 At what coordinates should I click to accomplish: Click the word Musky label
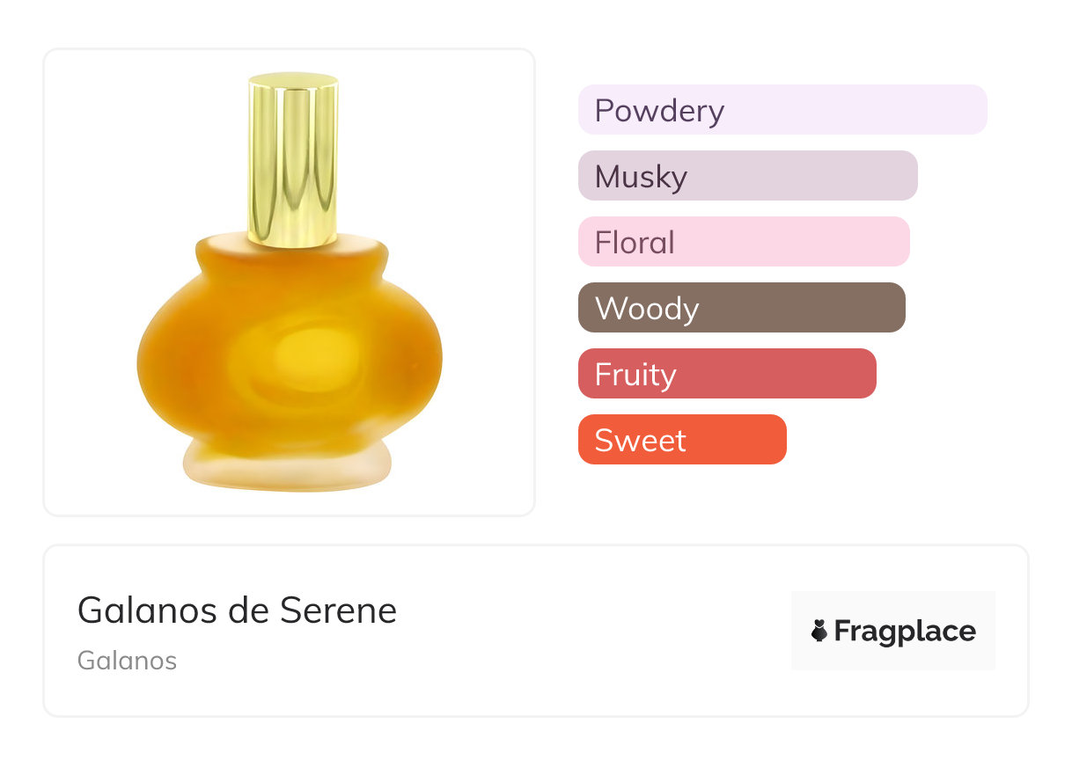coord(641,177)
